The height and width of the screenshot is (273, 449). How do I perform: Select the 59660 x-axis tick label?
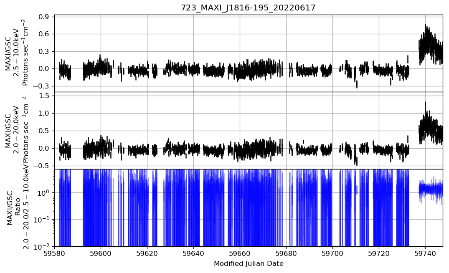pos(240,253)
